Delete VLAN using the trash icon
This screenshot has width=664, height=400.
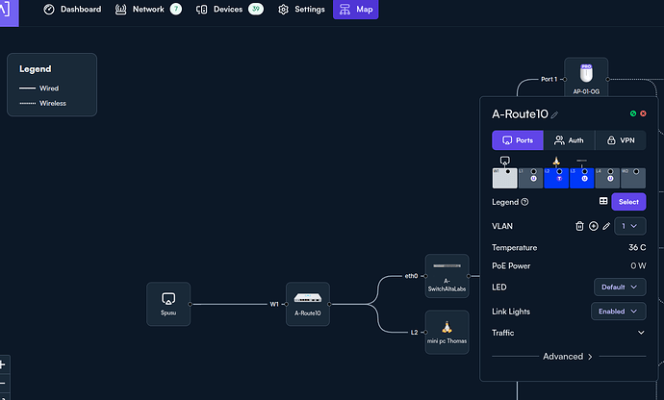pos(579,226)
